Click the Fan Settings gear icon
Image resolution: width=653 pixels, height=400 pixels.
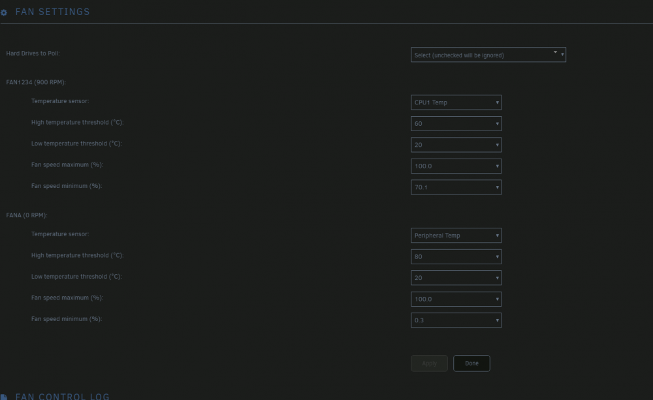(x=4, y=12)
